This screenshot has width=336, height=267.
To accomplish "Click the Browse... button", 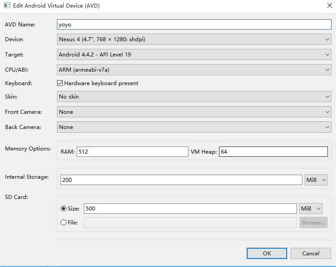I will 314,223.
